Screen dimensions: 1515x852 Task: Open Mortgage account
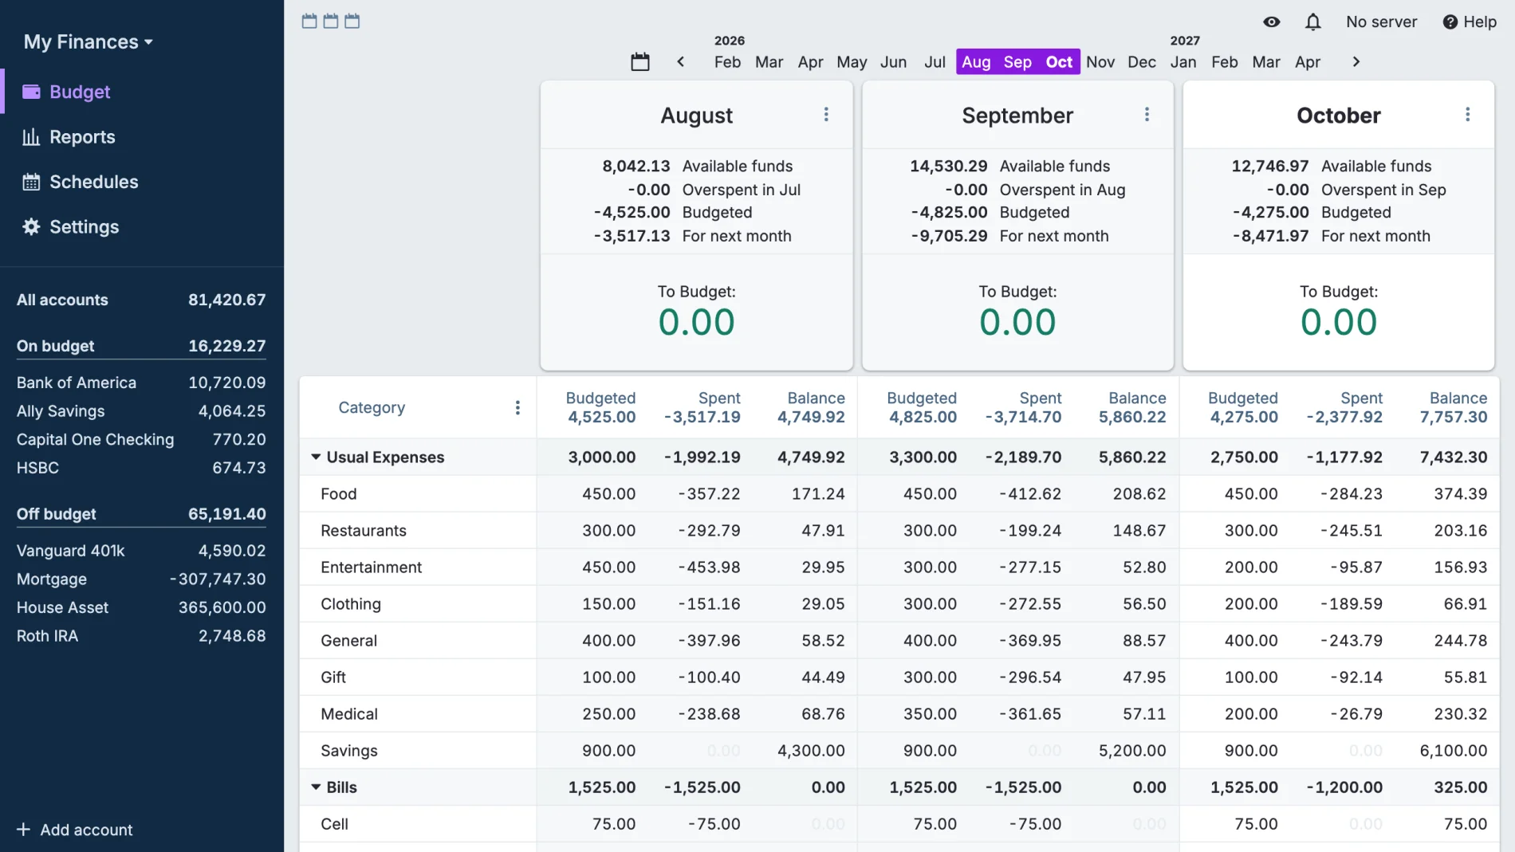click(x=141, y=579)
